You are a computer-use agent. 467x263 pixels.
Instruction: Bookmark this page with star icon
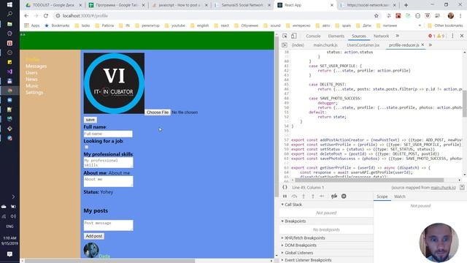pyautogui.click(x=377, y=16)
